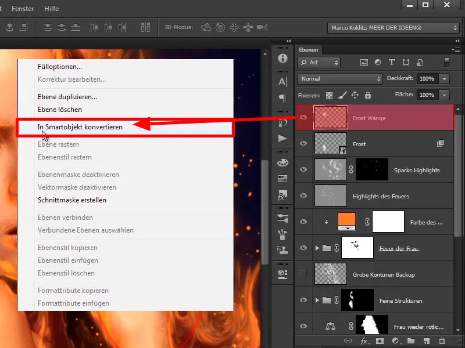Viewport: 465px width, 348px height.
Task: Click the Deckkraft 100% value field
Action: pyautogui.click(x=427, y=79)
